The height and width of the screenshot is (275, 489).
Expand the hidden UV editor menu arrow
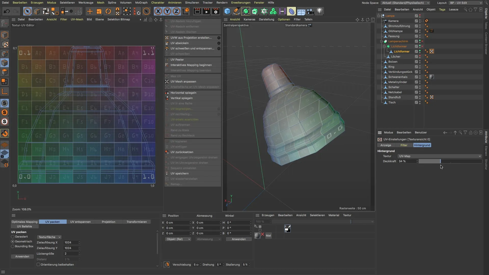[x=140, y=19]
